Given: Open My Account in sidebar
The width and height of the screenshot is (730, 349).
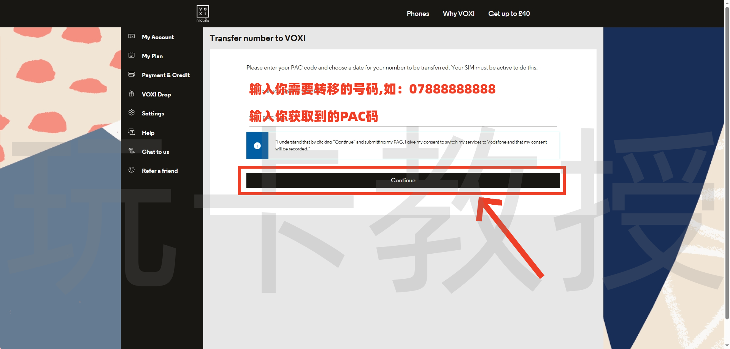Looking at the screenshot, I should 158,37.
